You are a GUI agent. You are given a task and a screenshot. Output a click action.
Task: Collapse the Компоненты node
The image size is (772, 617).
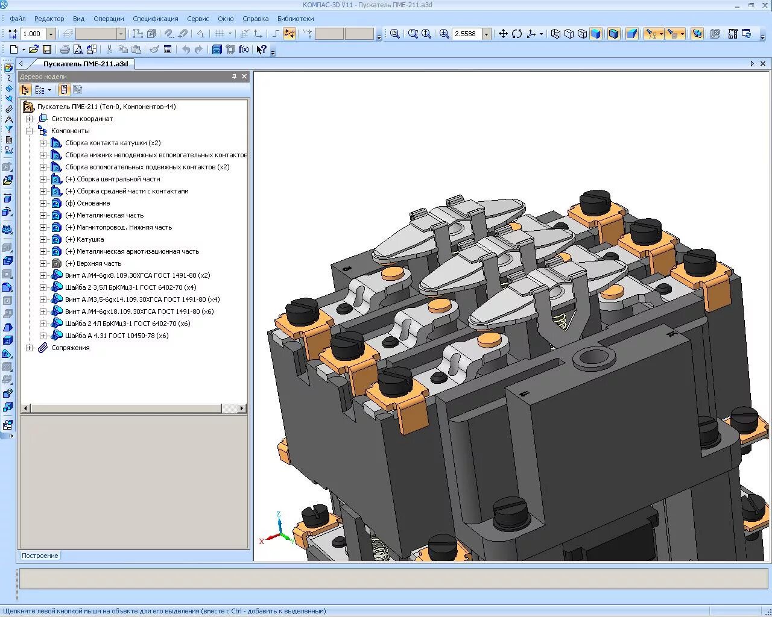point(29,131)
